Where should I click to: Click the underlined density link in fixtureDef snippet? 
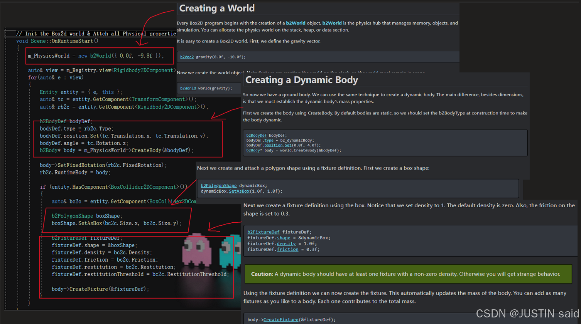tap(286, 243)
